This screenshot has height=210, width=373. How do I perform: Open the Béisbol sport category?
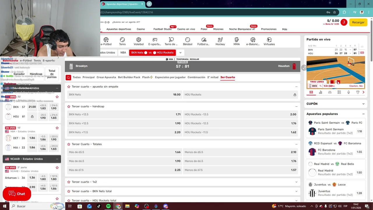coord(188,41)
